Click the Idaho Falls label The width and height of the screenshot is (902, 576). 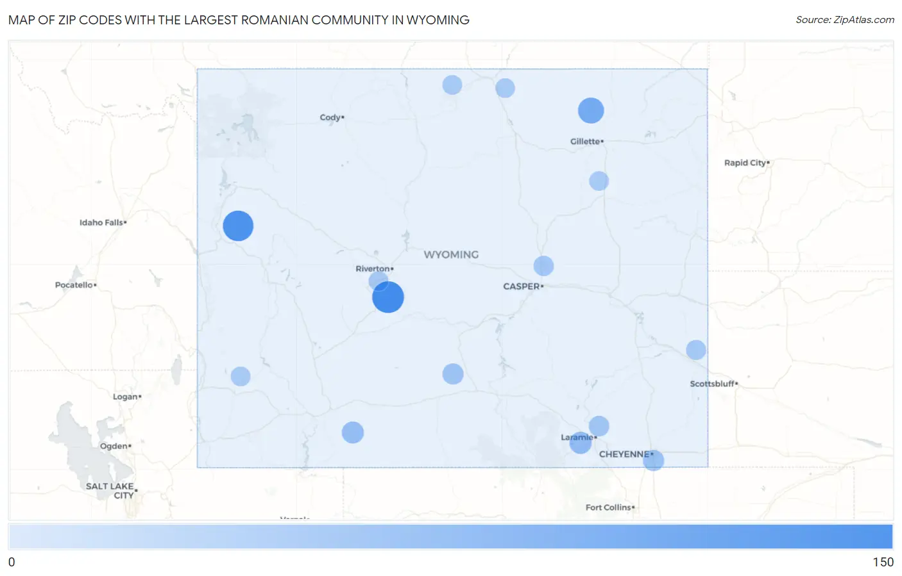[x=103, y=222]
